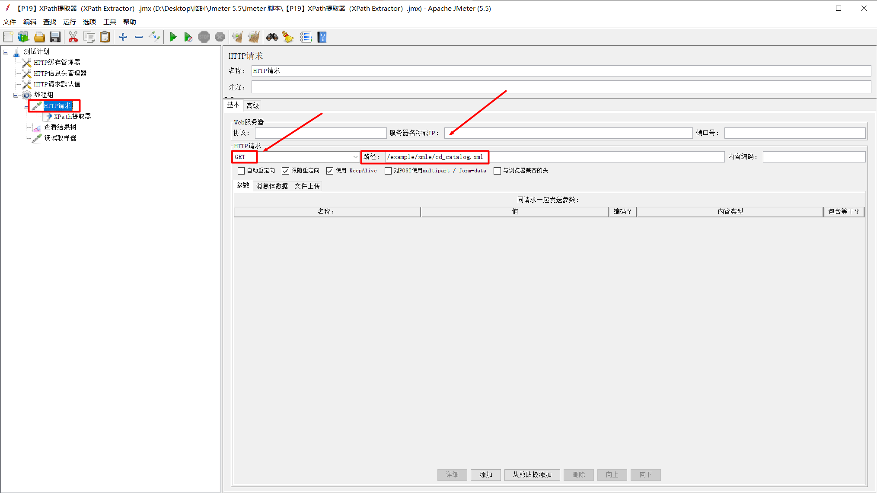Collapse the 测试计划 root node
This screenshot has height=493, width=877.
click(5, 51)
